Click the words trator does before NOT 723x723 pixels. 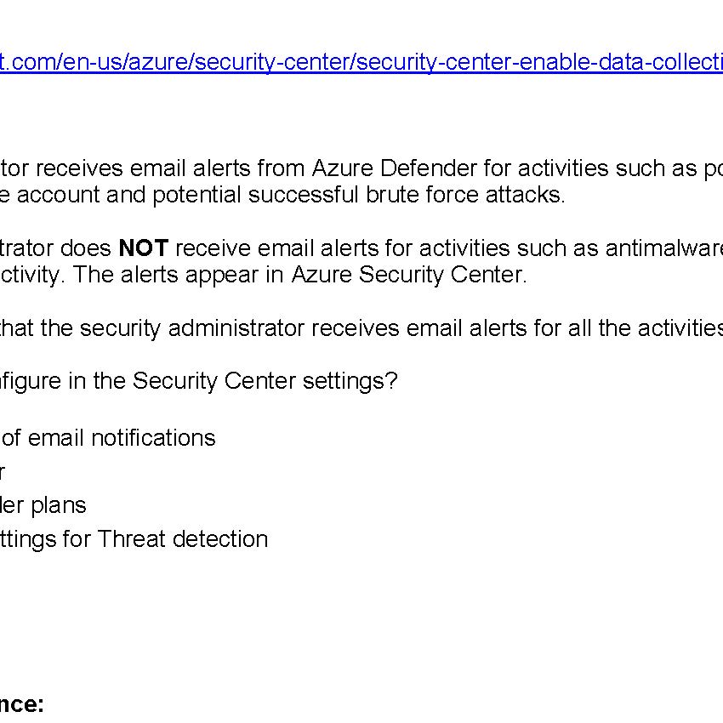[x=56, y=248]
